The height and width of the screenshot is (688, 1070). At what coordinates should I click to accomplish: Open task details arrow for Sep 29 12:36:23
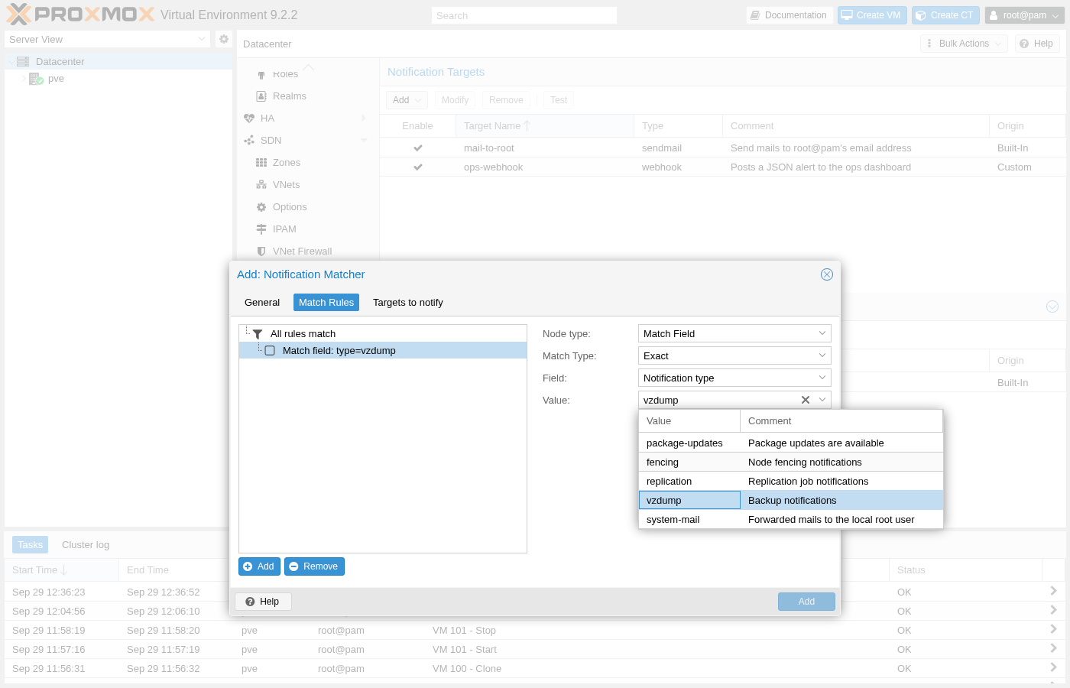(x=1053, y=591)
